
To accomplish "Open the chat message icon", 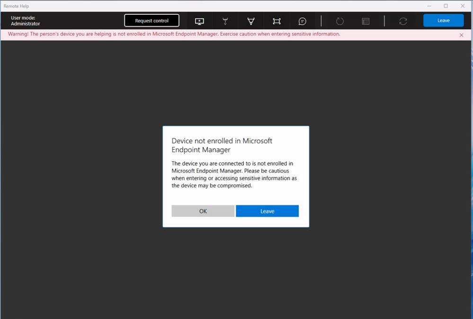I will tap(302, 21).
